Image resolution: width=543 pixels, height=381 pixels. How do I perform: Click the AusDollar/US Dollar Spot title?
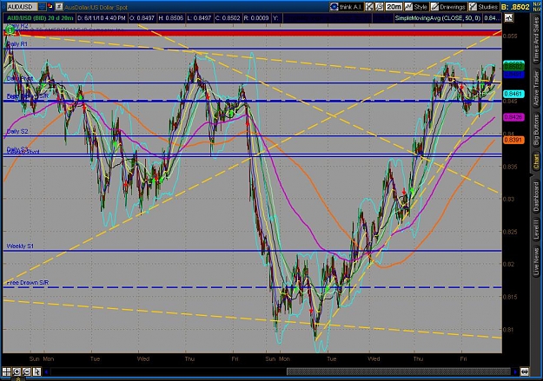[96, 7]
